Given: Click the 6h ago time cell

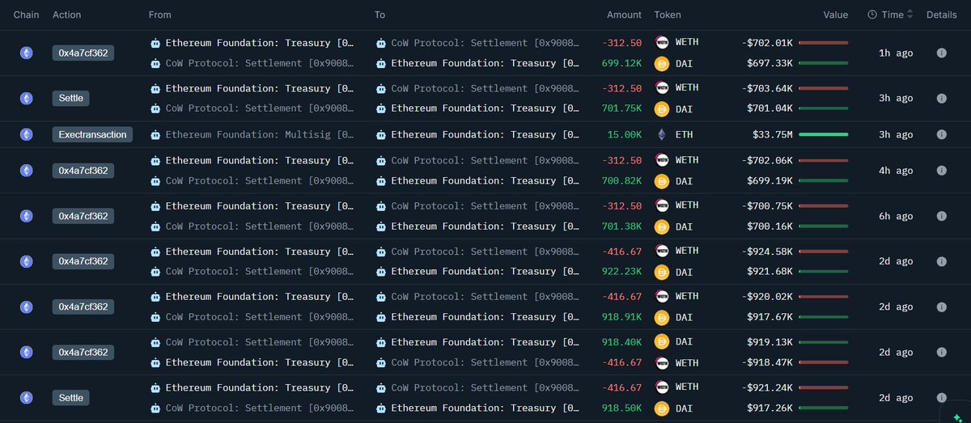Looking at the screenshot, I should tap(897, 216).
